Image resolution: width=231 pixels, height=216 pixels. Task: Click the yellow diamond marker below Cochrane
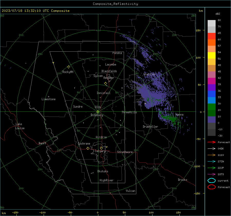click(88, 148)
